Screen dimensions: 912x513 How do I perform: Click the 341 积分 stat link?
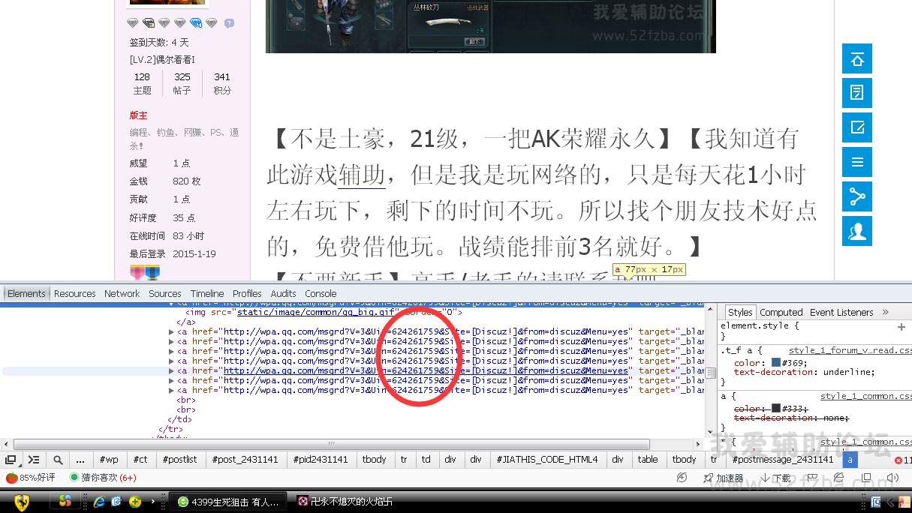pos(222,83)
